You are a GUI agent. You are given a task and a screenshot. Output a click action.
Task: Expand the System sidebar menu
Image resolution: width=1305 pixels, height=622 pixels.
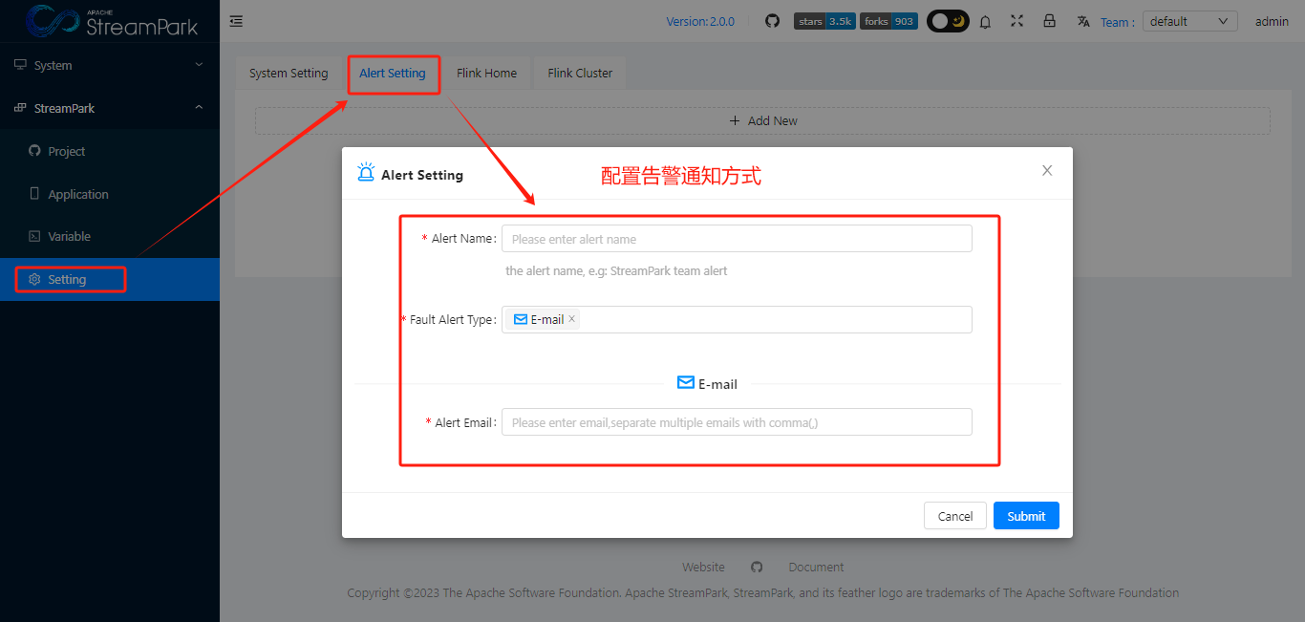(x=110, y=65)
